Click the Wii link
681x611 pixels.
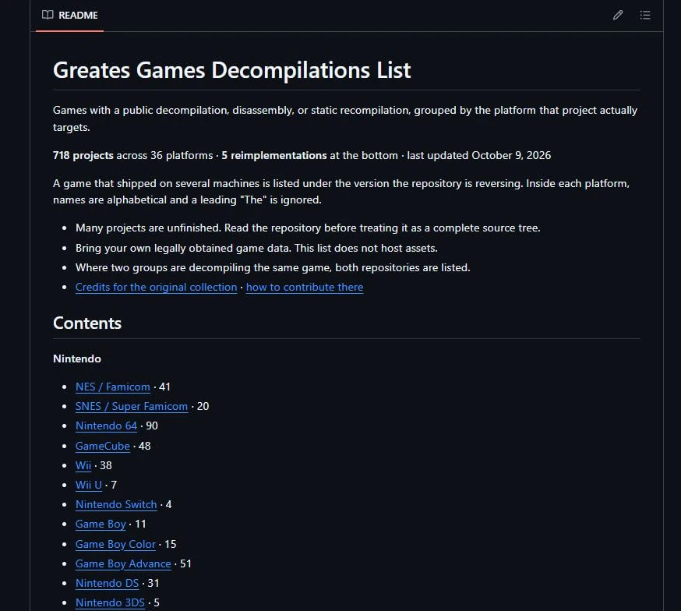click(x=83, y=465)
